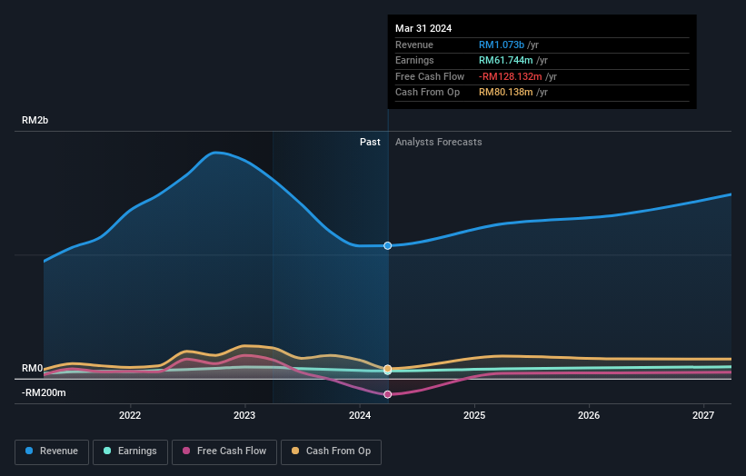The height and width of the screenshot is (476, 746).
Task: Click the Analysts Forecasts label
Action: pyautogui.click(x=438, y=143)
